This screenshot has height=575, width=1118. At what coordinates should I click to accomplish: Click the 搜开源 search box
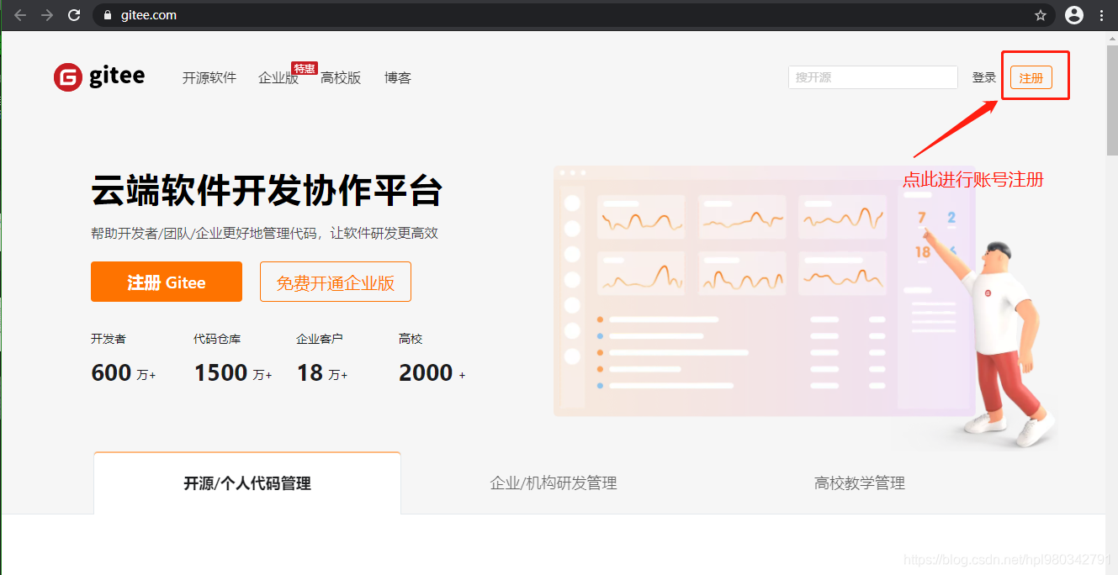[873, 77]
